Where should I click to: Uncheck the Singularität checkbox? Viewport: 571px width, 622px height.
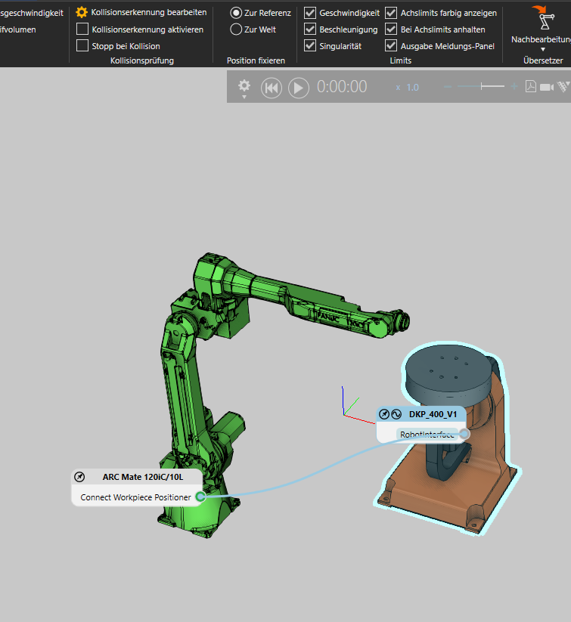(310, 46)
